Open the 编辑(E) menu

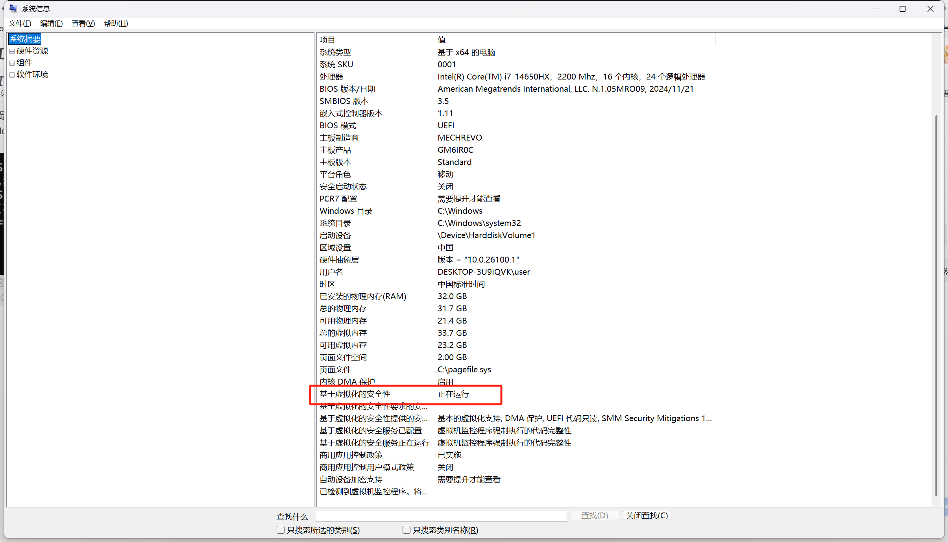pos(51,23)
